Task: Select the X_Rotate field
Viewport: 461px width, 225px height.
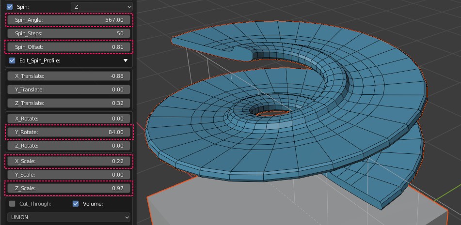Action: [x=68, y=119]
